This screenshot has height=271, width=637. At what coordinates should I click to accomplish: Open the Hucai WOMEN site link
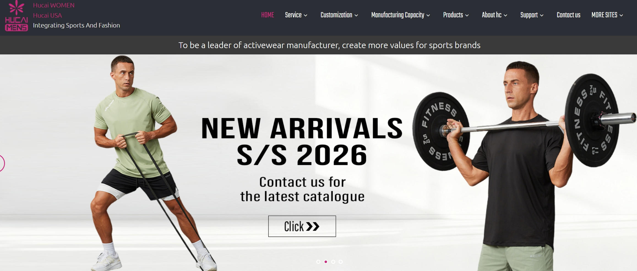point(54,5)
